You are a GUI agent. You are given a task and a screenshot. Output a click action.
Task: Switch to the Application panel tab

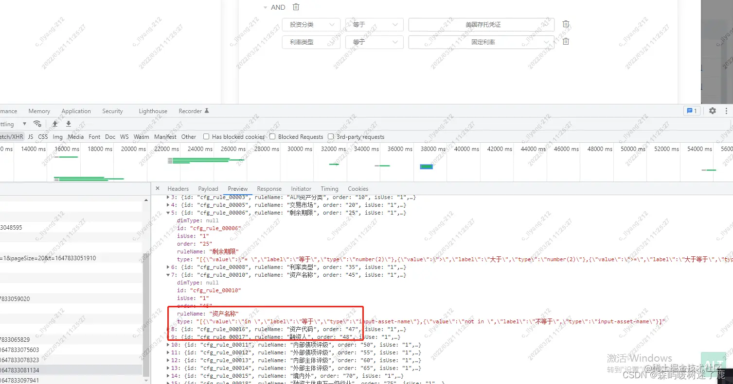pyautogui.click(x=76, y=111)
